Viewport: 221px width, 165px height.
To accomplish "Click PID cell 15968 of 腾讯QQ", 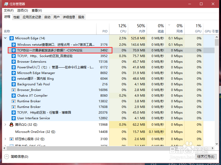I will point(103,125).
